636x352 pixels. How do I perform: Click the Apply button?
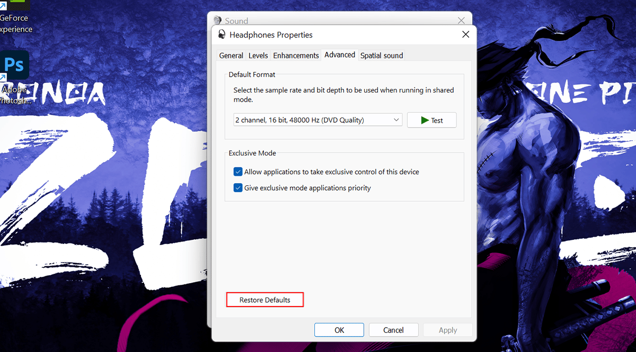(448, 330)
